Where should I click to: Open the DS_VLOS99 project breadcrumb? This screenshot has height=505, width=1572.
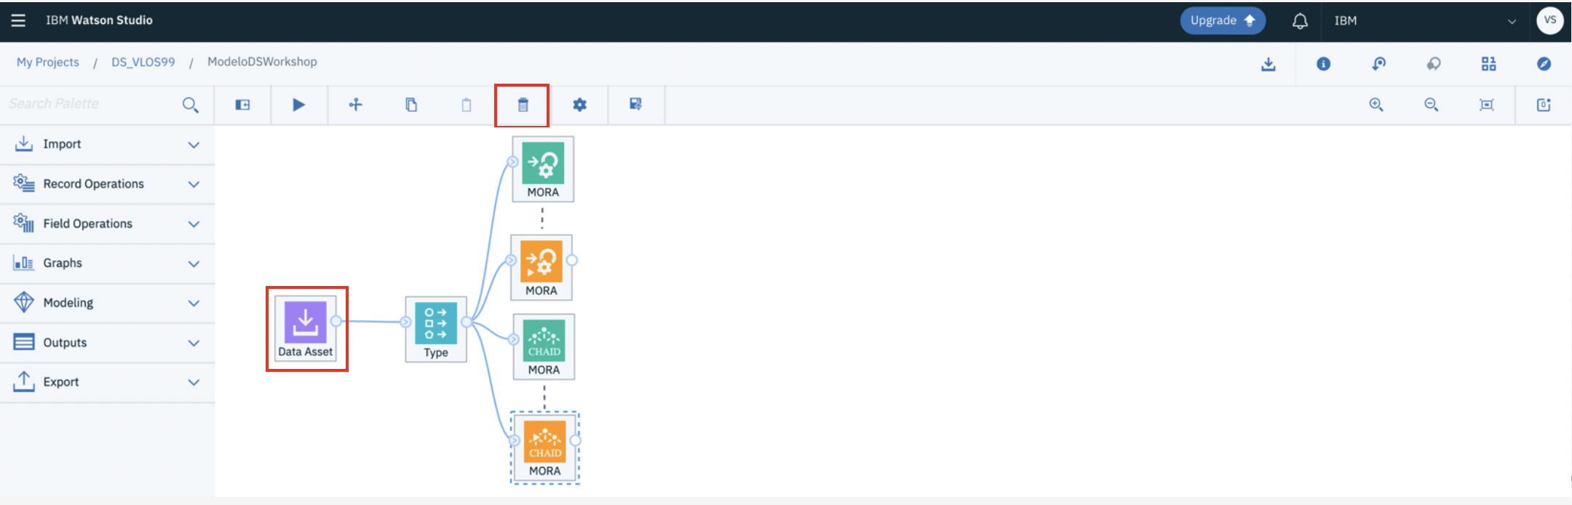(143, 63)
